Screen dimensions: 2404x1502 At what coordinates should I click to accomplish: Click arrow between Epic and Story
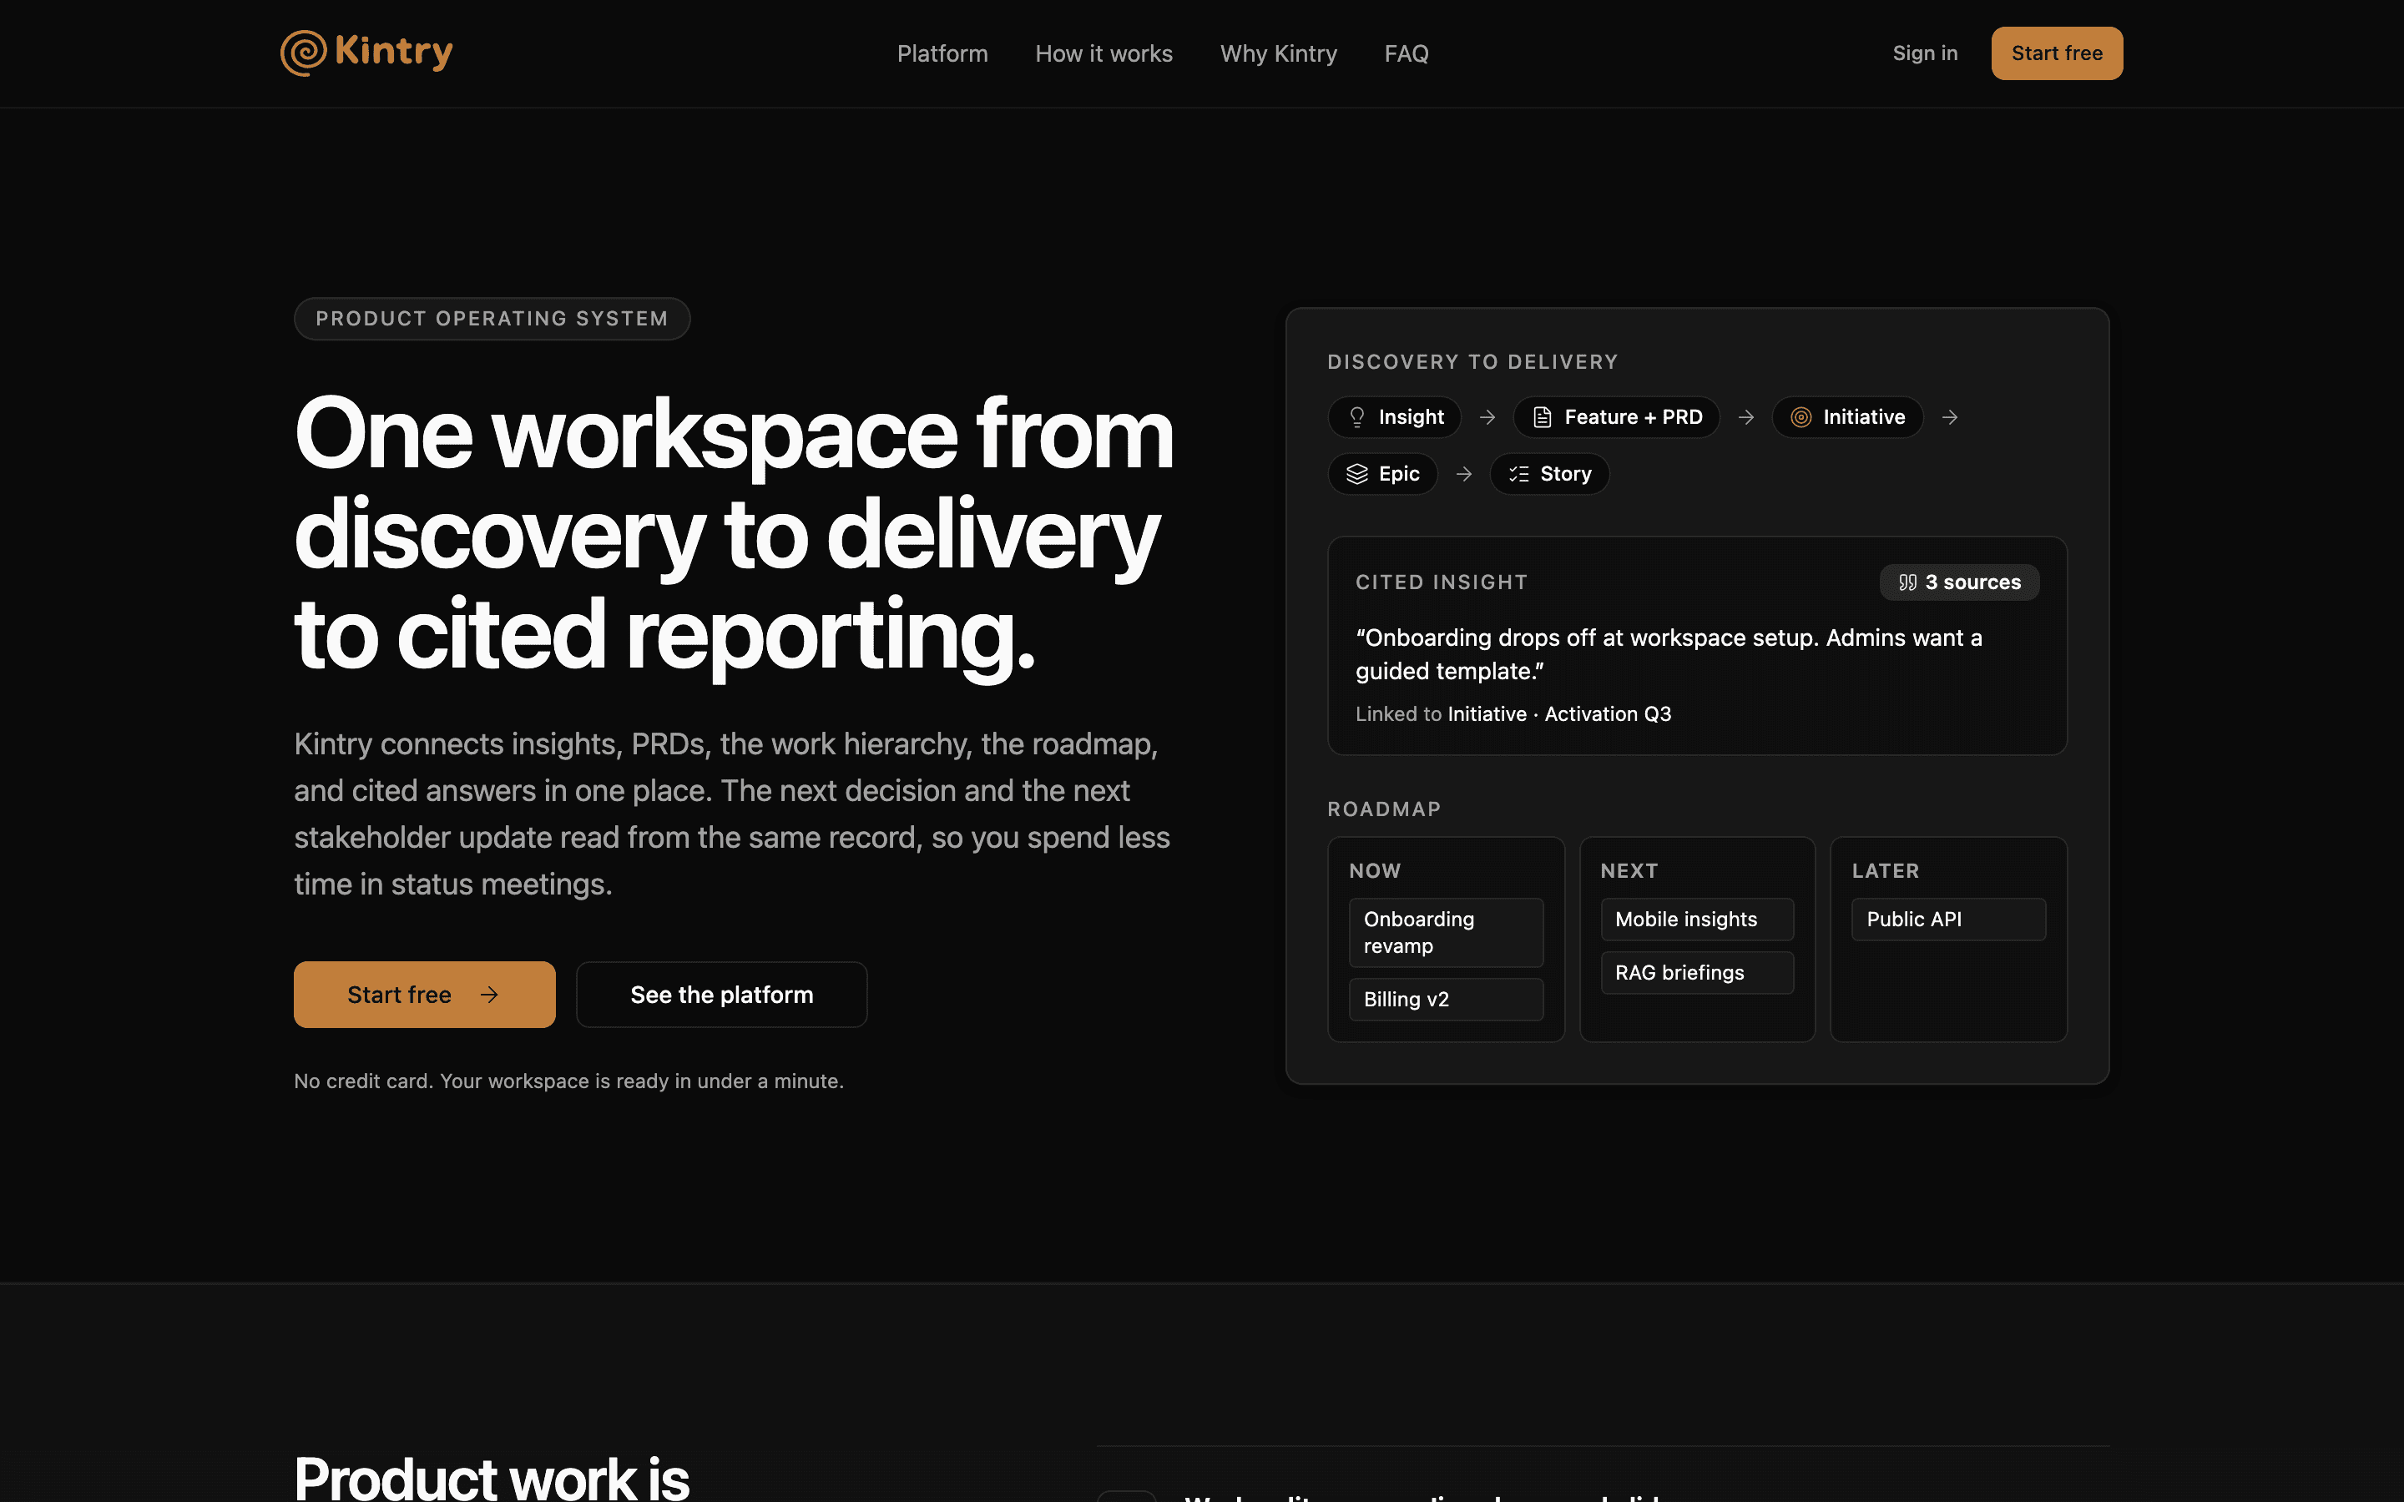[x=1463, y=474]
